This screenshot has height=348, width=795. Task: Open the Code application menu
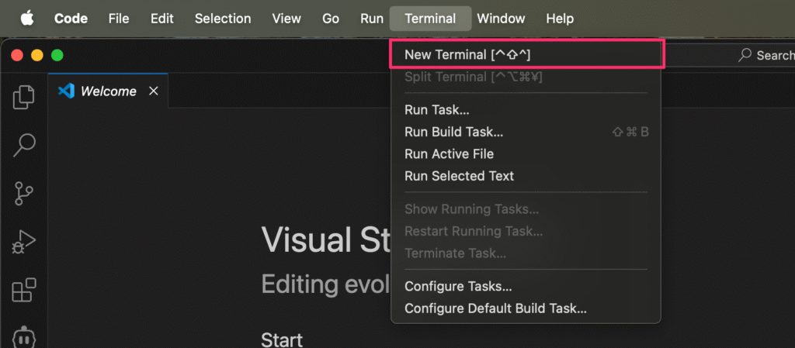[71, 19]
